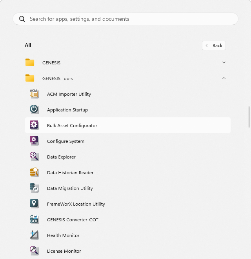251x259 pixels.
Task: Click the GENESIS Converter-GOT icon
Action: (x=35, y=219)
